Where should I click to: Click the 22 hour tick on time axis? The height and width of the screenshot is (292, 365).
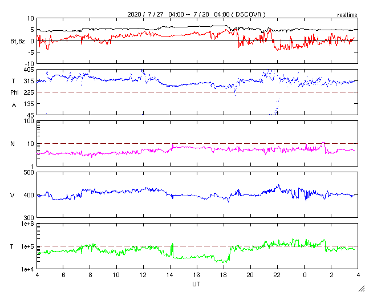click(277, 275)
